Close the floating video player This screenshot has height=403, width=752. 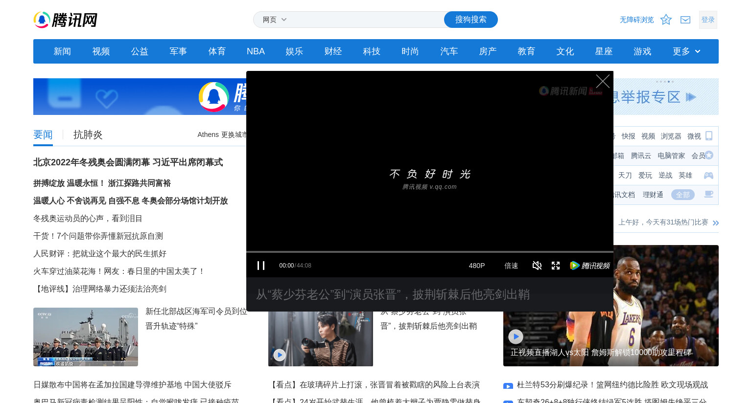603,81
